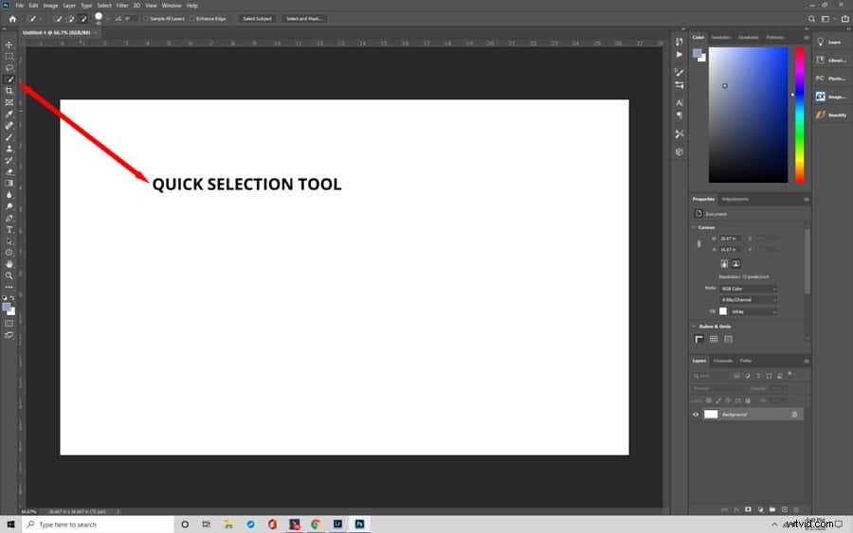This screenshot has width=853, height=533.
Task: Select the Frame tool
Action: click(9, 102)
